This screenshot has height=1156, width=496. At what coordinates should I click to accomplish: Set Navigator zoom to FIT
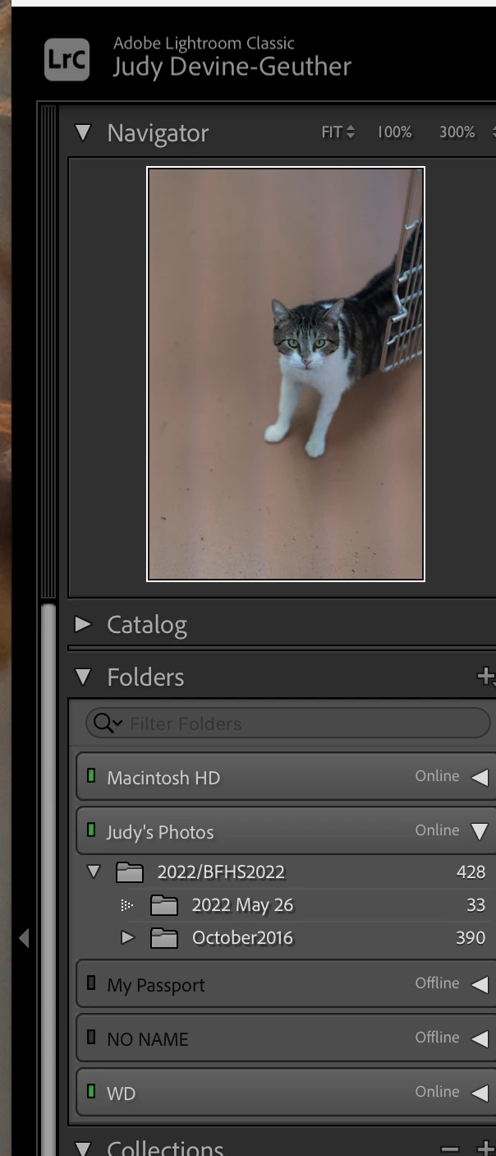pyautogui.click(x=338, y=132)
